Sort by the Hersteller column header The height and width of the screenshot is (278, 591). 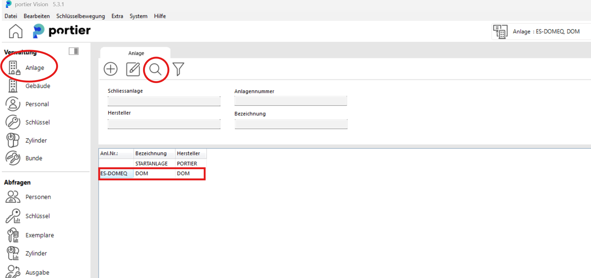click(191, 153)
